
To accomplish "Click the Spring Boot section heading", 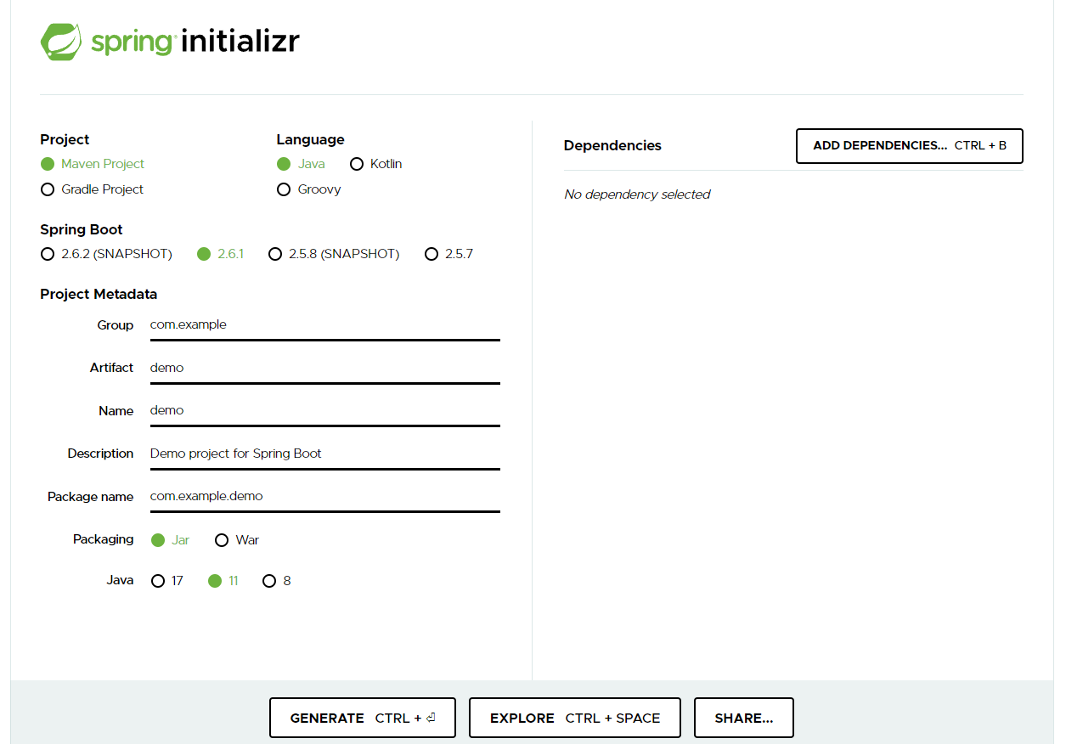I will tap(82, 230).
